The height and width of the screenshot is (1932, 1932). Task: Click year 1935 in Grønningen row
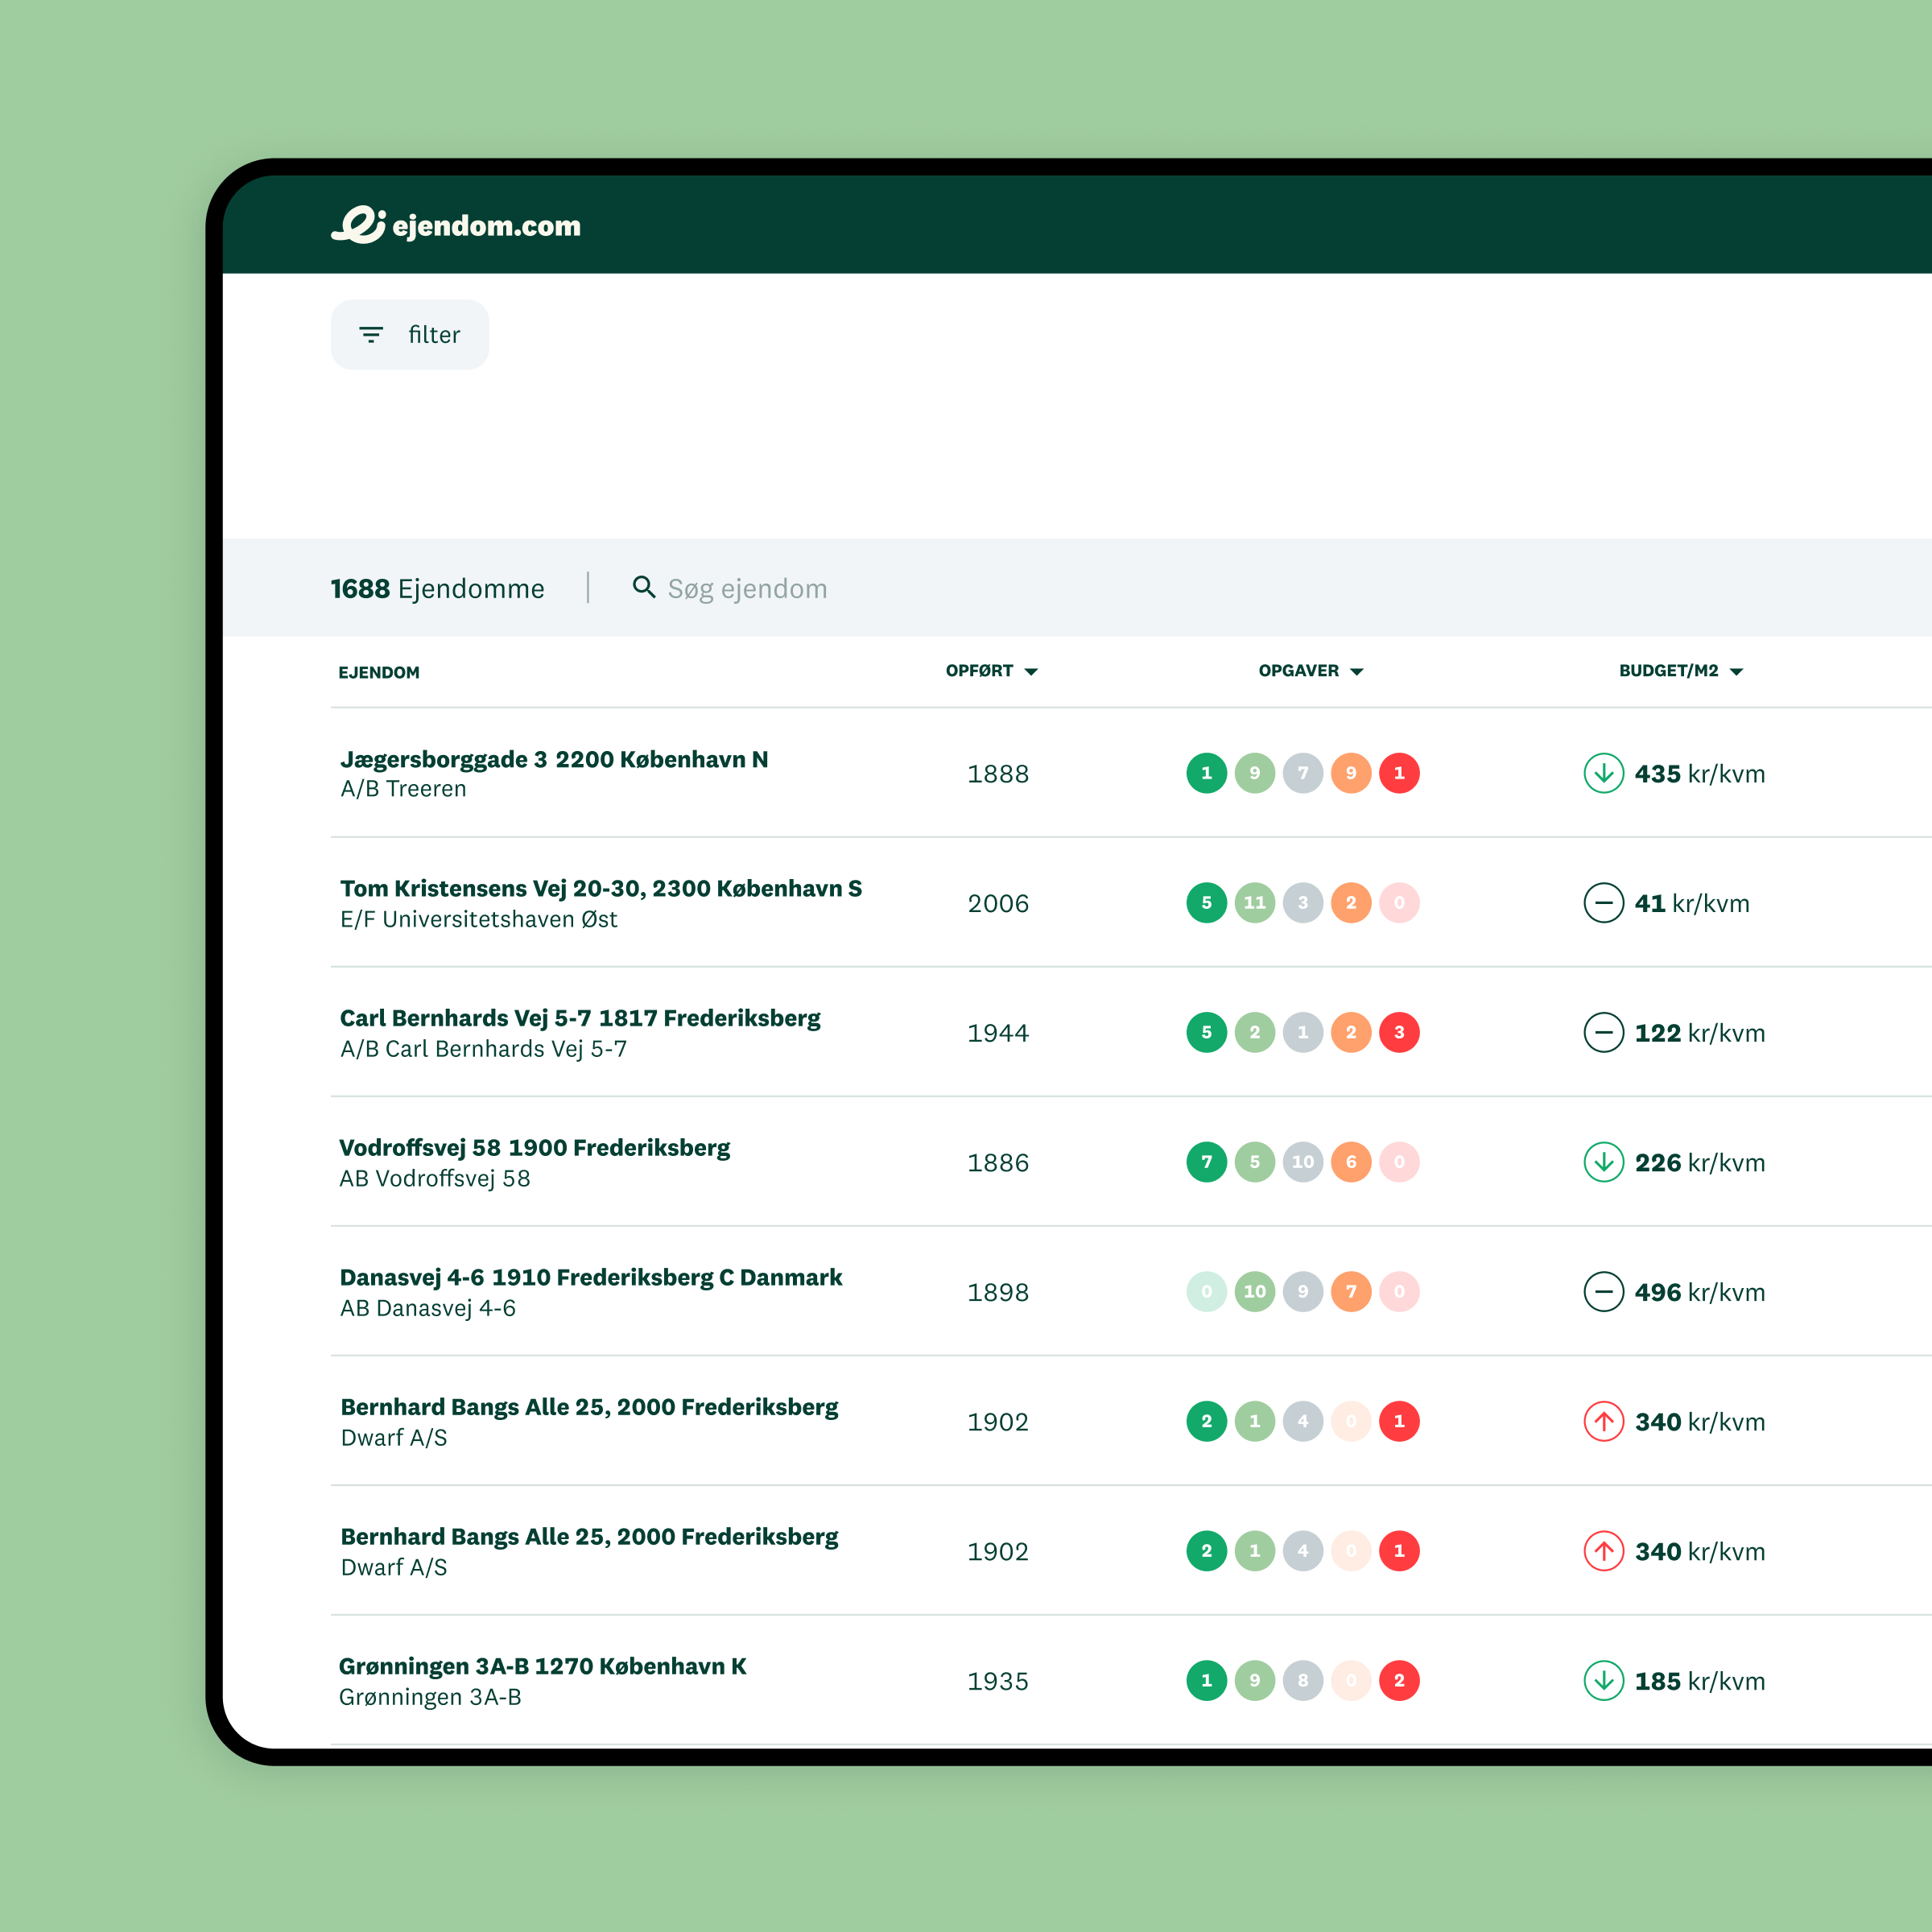click(x=998, y=1681)
